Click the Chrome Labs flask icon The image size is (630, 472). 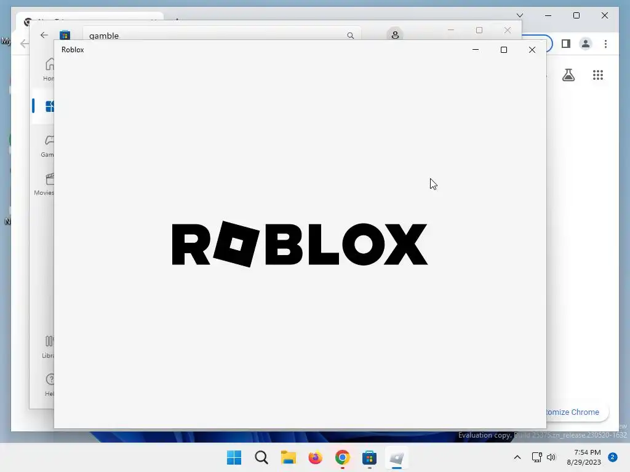tap(568, 75)
